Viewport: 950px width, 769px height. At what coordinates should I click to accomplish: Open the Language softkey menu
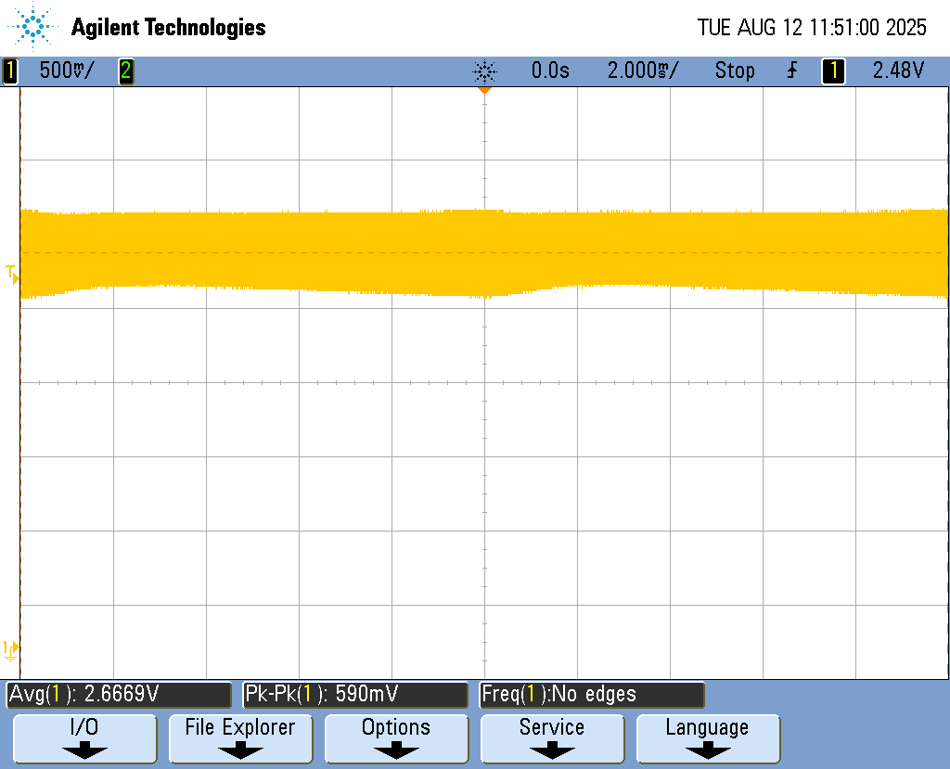pos(707,737)
